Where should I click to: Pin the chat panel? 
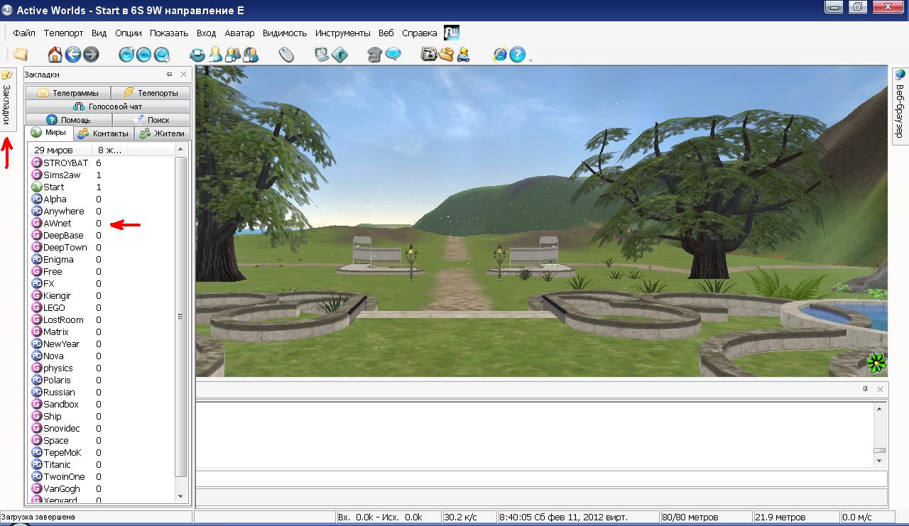(x=866, y=389)
